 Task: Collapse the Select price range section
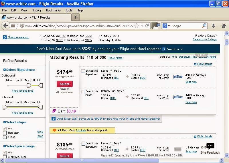(x=5, y=146)
